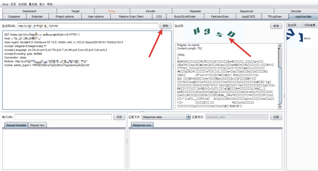Open the 项目 menu
Image resolution: width=318 pixels, height=171 pixels.
tap(13, 4)
